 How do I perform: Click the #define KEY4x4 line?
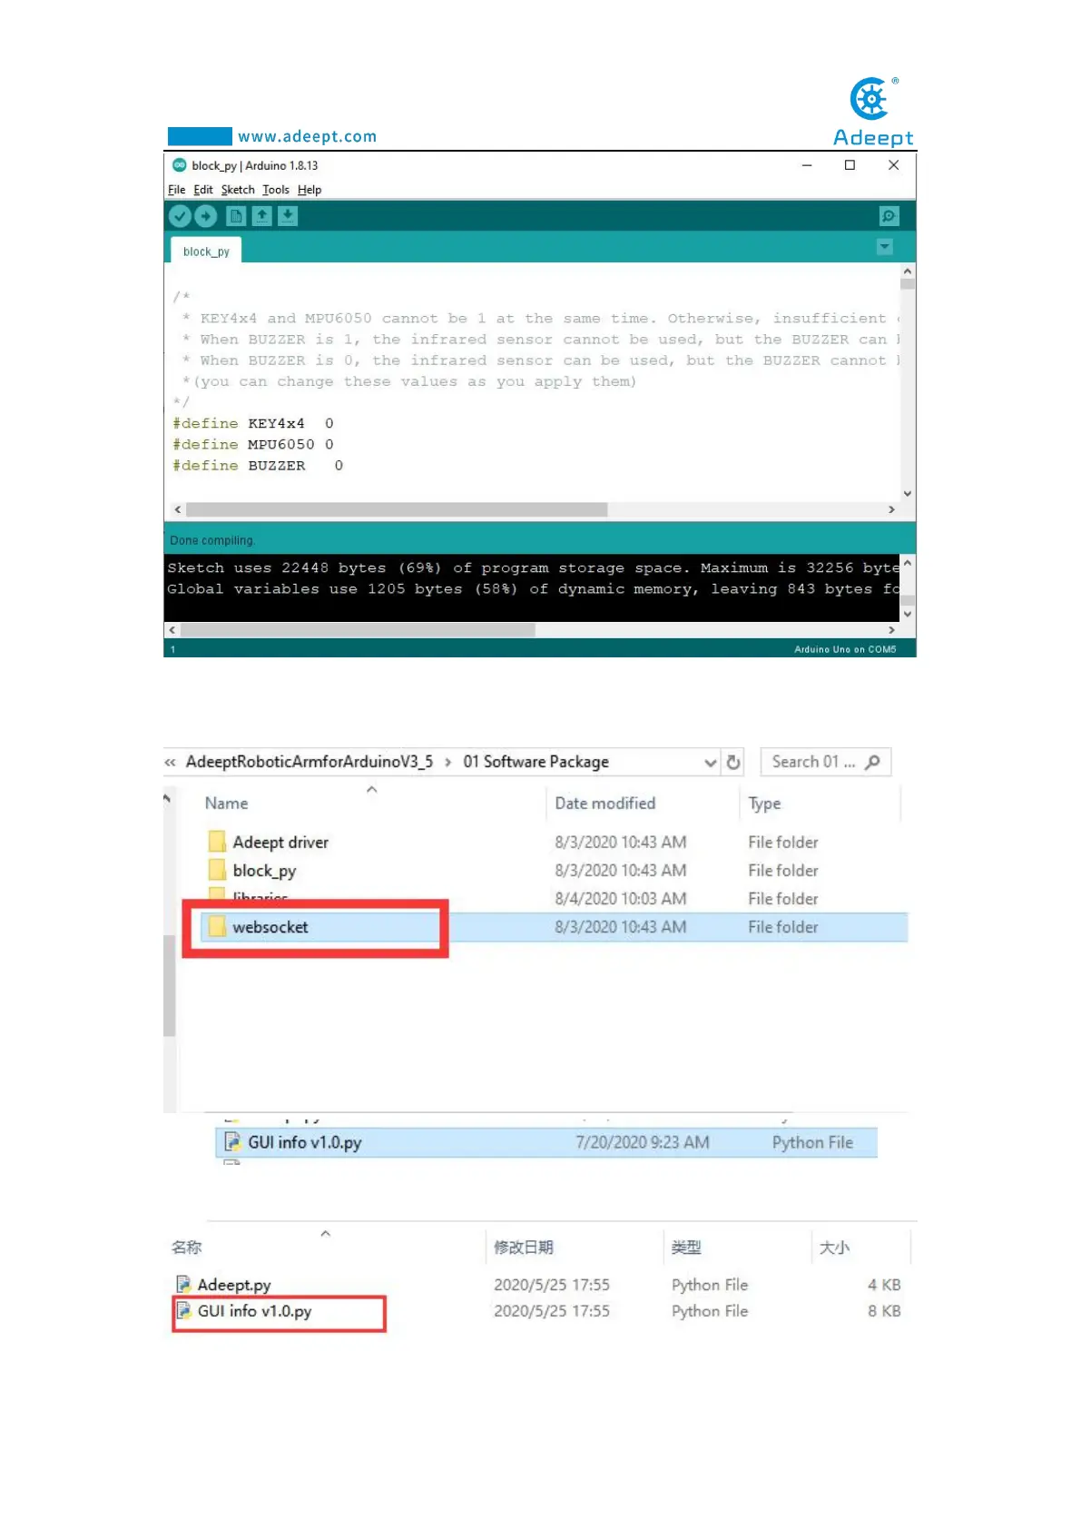[x=253, y=423]
